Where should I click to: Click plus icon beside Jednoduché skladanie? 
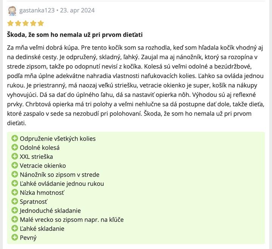tap(15, 211)
